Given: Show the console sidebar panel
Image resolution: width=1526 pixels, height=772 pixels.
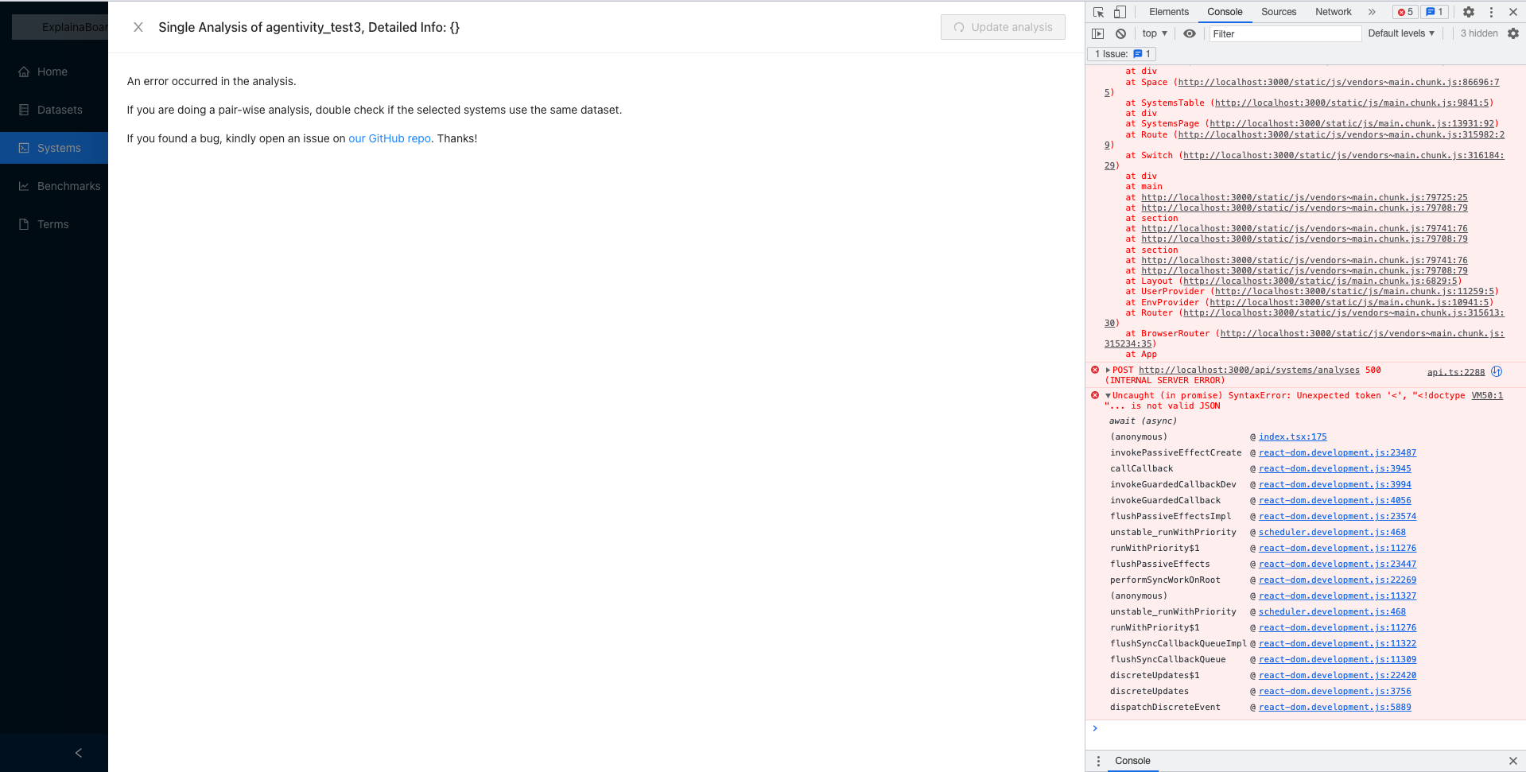Looking at the screenshot, I should click(1097, 33).
